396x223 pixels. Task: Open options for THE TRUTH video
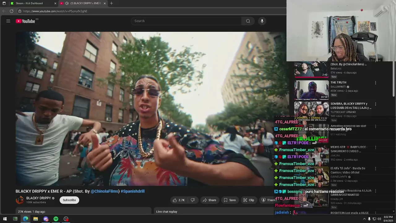click(376, 83)
